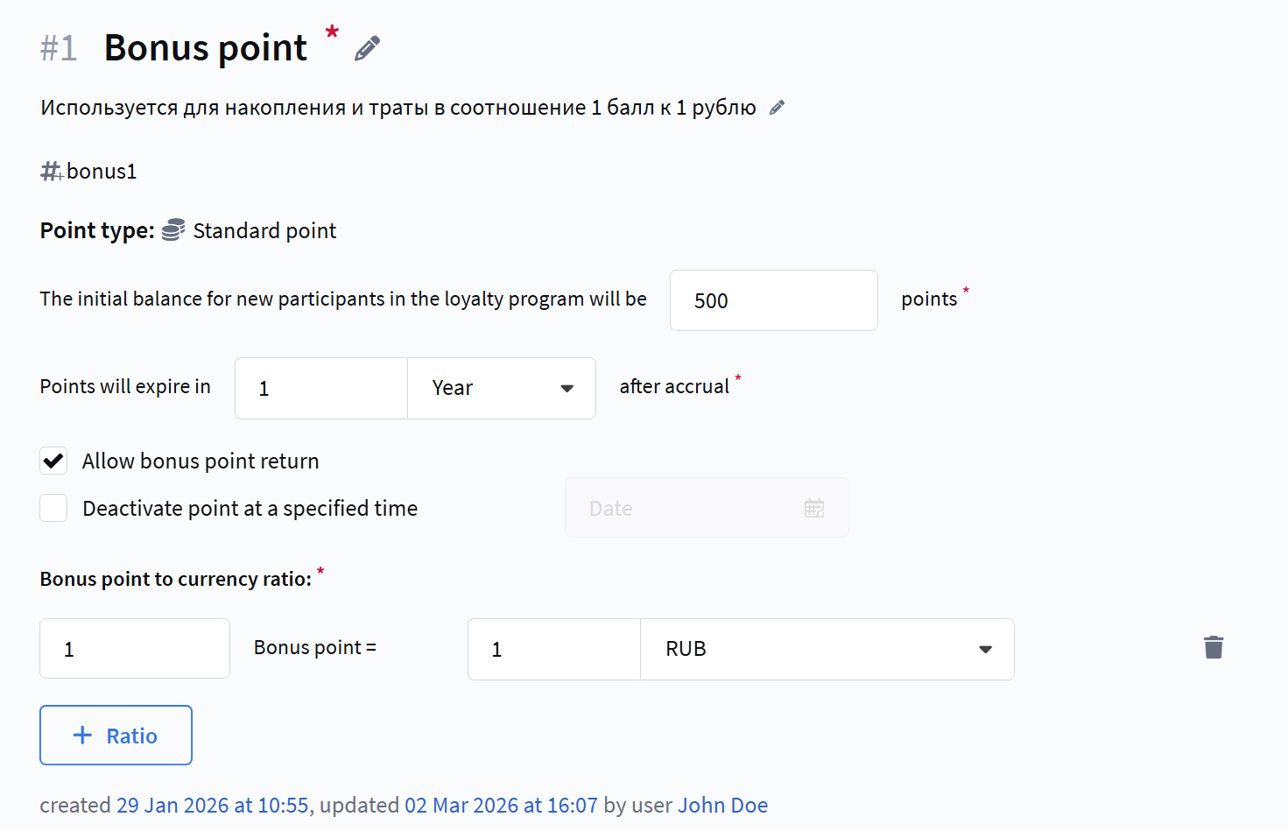Click the Year dropdown arrow
Image resolution: width=1288 pixels, height=831 pixels.
[567, 388]
